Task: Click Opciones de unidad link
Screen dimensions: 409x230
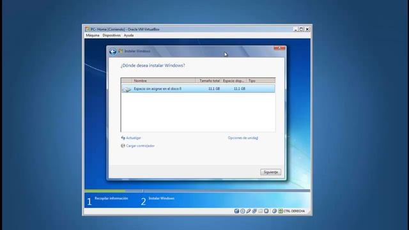Action: click(x=243, y=138)
